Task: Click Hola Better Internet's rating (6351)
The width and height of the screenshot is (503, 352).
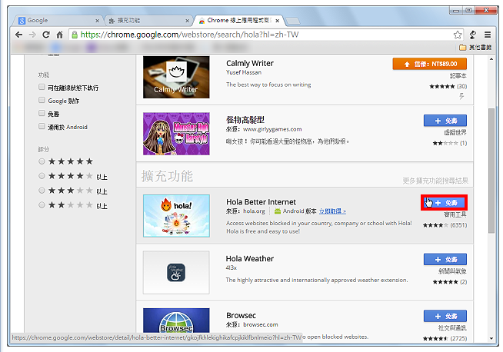Action: (445, 225)
